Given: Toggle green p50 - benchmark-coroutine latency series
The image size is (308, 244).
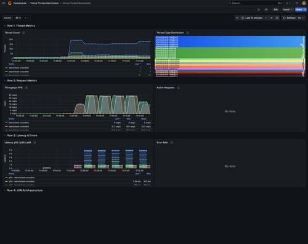Looking at the screenshot, I should pos(22,177).
